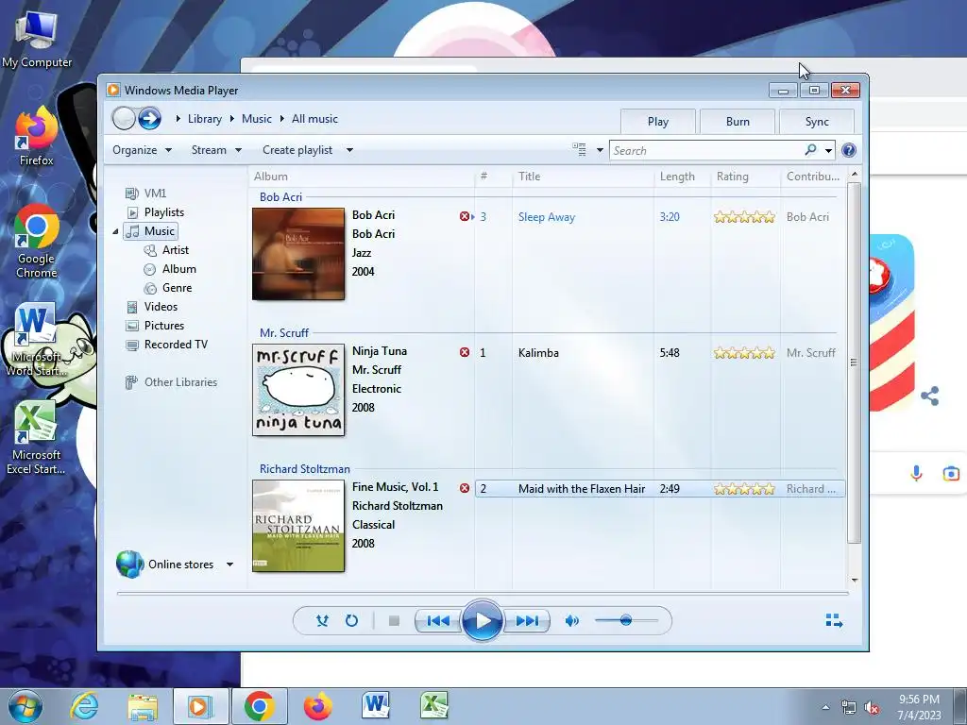Open the Sync tab
Image resolution: width=967 pixels, height=725 pixels.
click(817, 122)
